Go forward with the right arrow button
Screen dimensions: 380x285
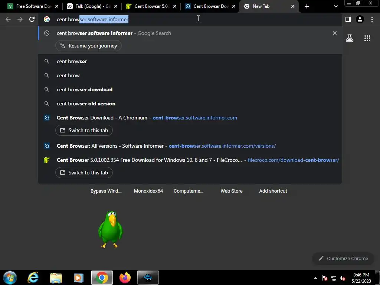[20, 19]
